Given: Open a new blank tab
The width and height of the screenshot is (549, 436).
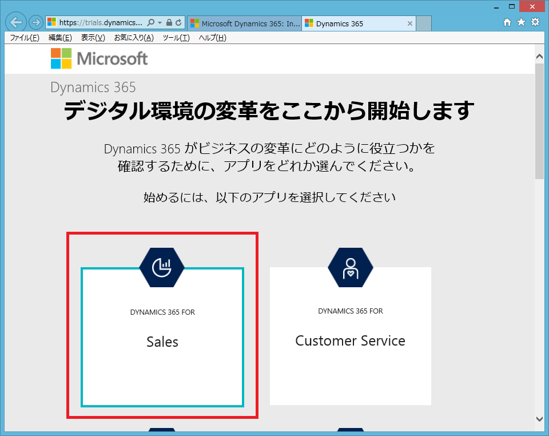Looking at the screenshot, I should point(424,23).
